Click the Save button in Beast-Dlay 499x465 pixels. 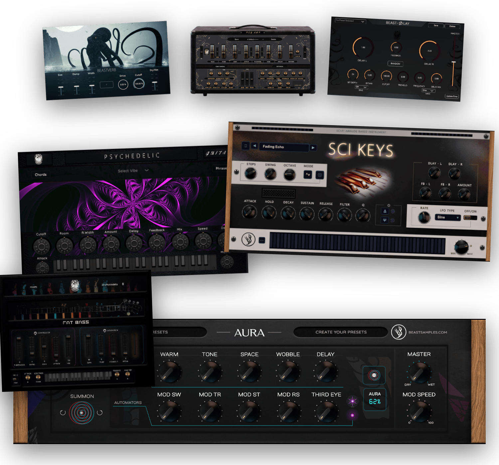pyautogui.click(x=436, y=25)
